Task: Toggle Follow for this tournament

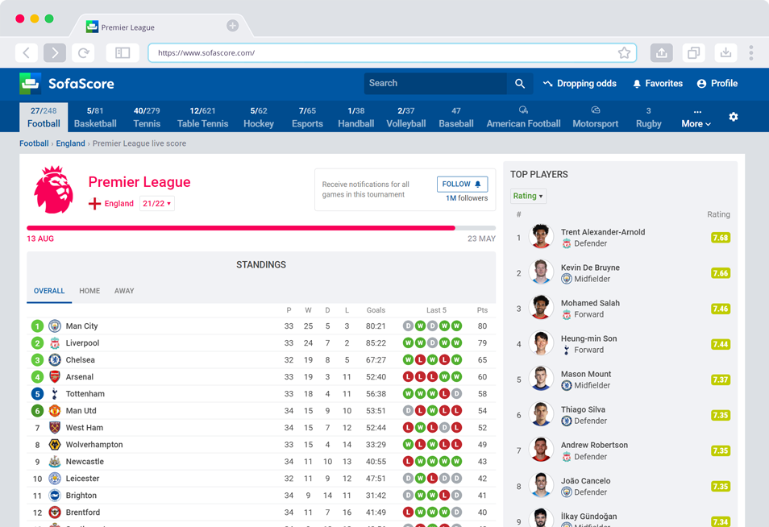Action: pyautogui.click(x=462, y=184)
